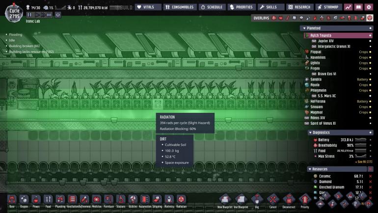This screenshot has width=378, height=213.
Task: Open the Rocketry build category
Action: [x=169, y=200]
